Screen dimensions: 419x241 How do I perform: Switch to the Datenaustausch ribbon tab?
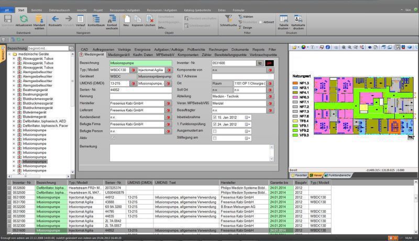(x=59, y=10)
